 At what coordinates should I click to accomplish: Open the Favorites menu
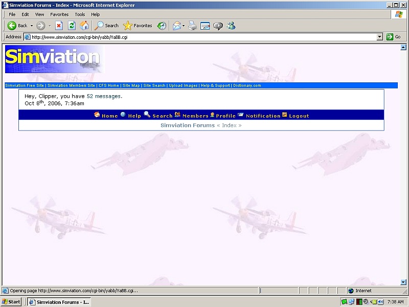pyautogui.click(x=59, y=14)
